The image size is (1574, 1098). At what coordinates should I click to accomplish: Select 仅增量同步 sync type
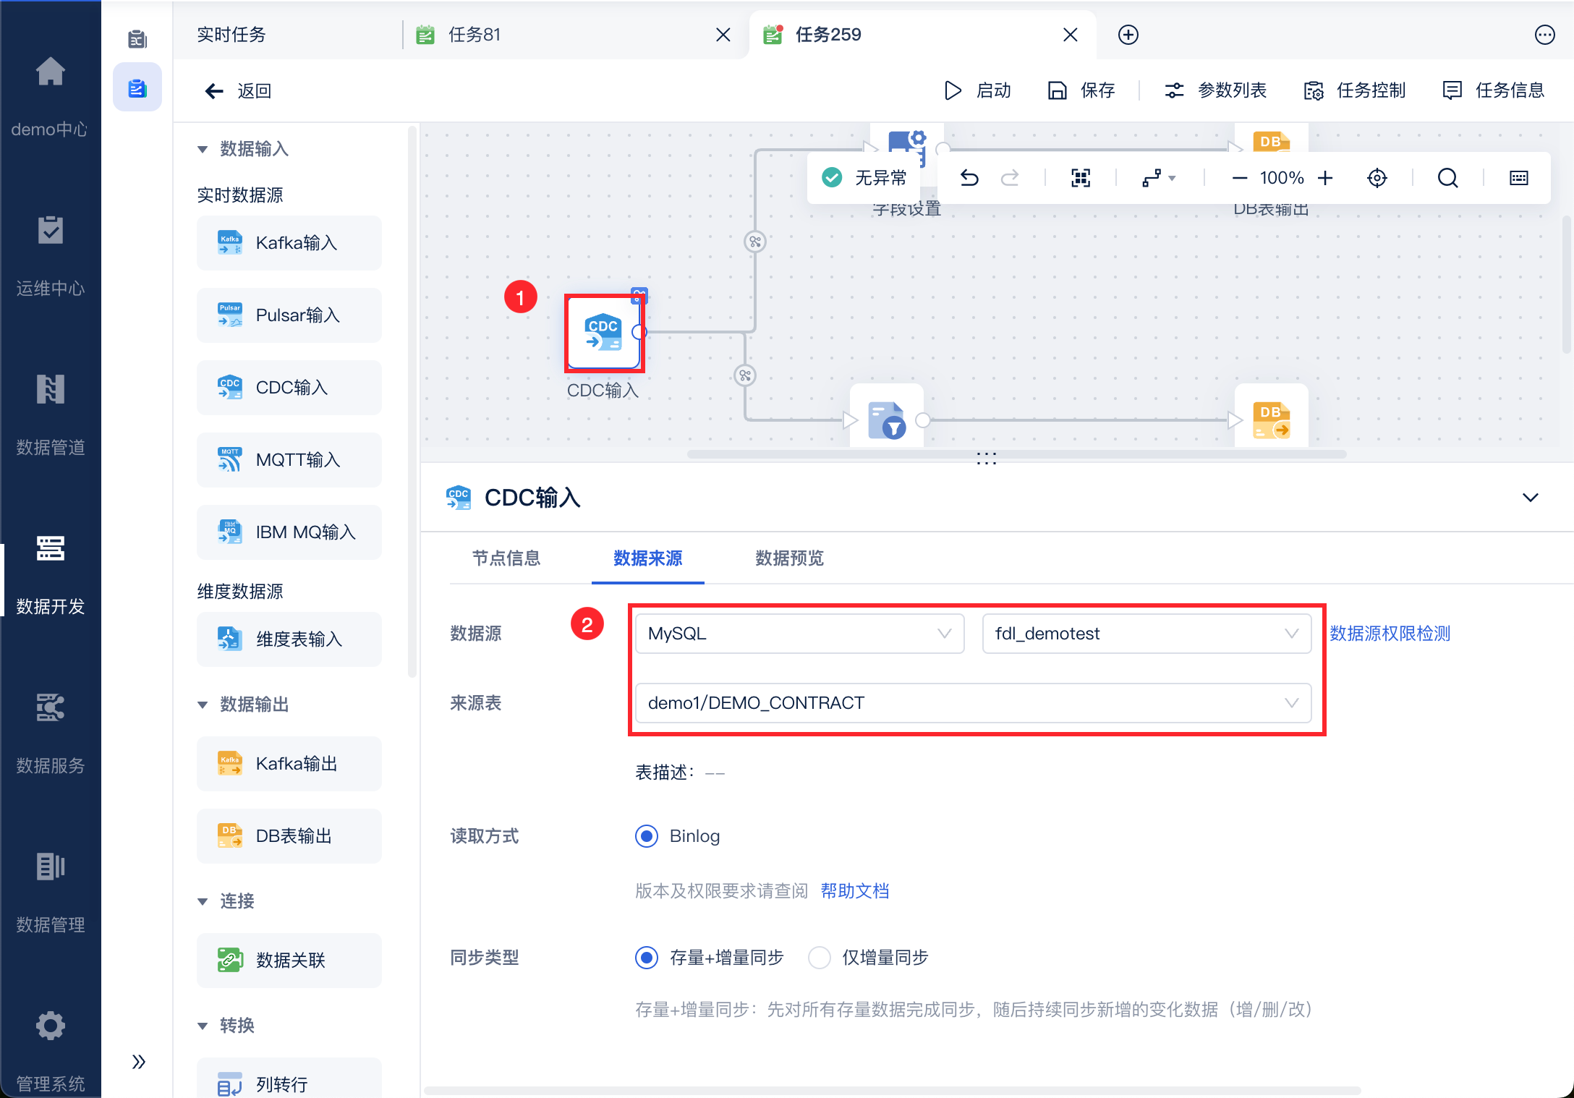click(820, 958)
